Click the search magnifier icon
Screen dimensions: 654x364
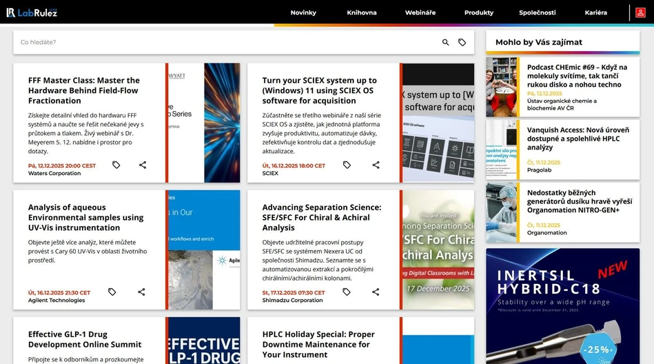[x=446, y=43]
